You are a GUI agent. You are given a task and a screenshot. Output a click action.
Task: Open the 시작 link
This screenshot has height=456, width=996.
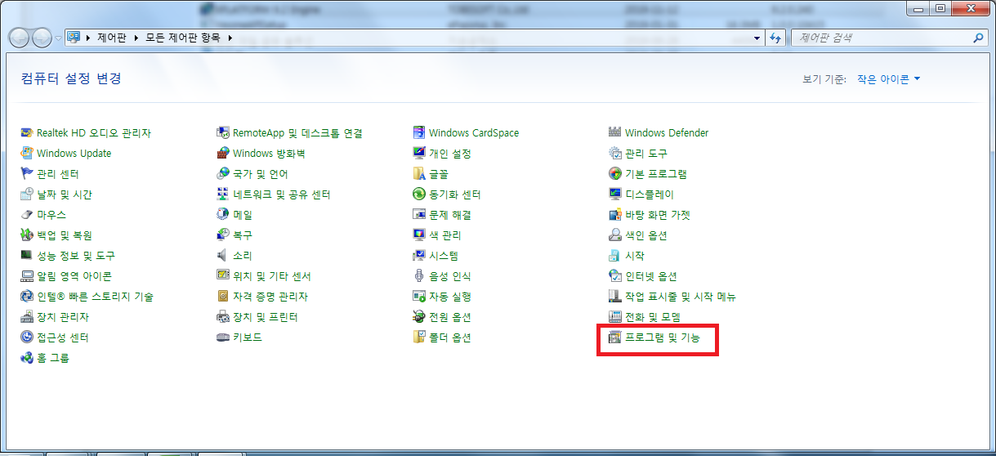click(x=635, y=255)
